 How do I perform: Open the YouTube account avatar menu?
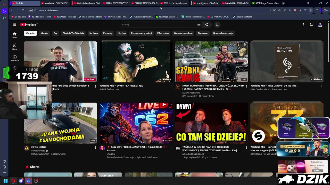pyautogui.click(x=320, y=25)
